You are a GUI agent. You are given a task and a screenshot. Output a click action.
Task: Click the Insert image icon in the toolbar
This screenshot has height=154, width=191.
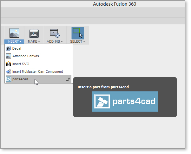(x=14, y=33)
